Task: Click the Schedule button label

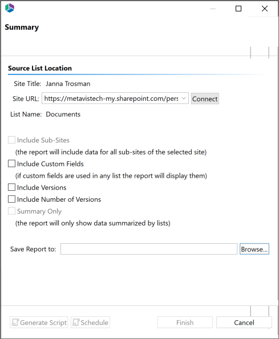Action: (94, 322)
